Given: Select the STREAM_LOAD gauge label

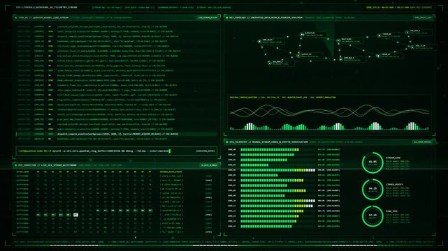Looking at the screenshot, I should [x=393, y=158].
